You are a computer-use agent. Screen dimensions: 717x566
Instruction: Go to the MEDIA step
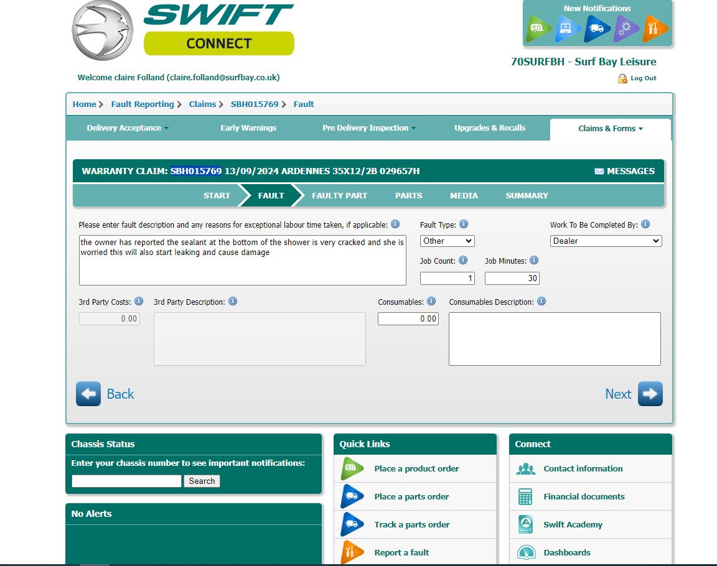coord(464,195)
